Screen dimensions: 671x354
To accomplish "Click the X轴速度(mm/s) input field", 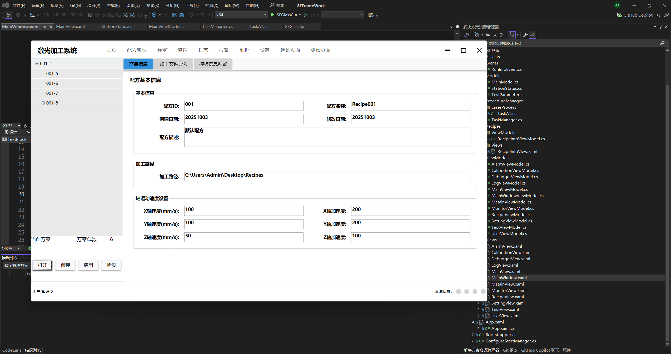I will (243, 211).
